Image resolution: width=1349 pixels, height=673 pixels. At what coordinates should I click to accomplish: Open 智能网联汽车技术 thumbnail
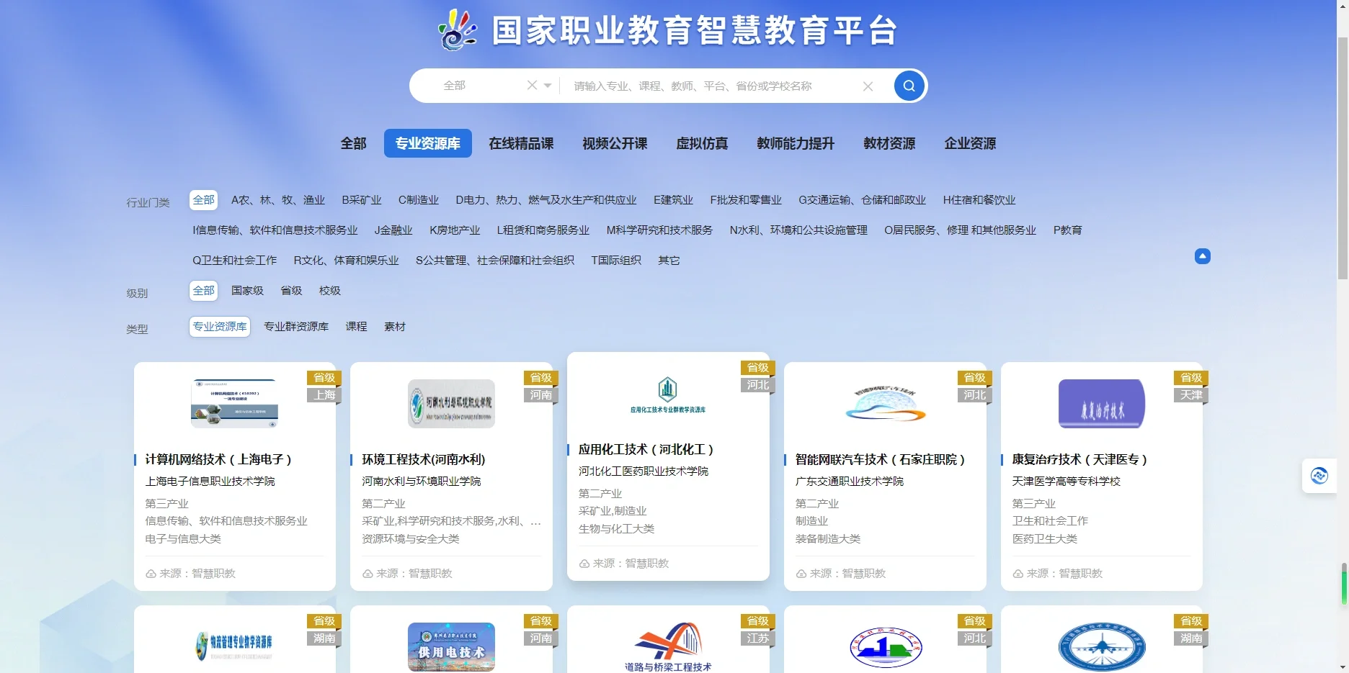tap(885, 404)
